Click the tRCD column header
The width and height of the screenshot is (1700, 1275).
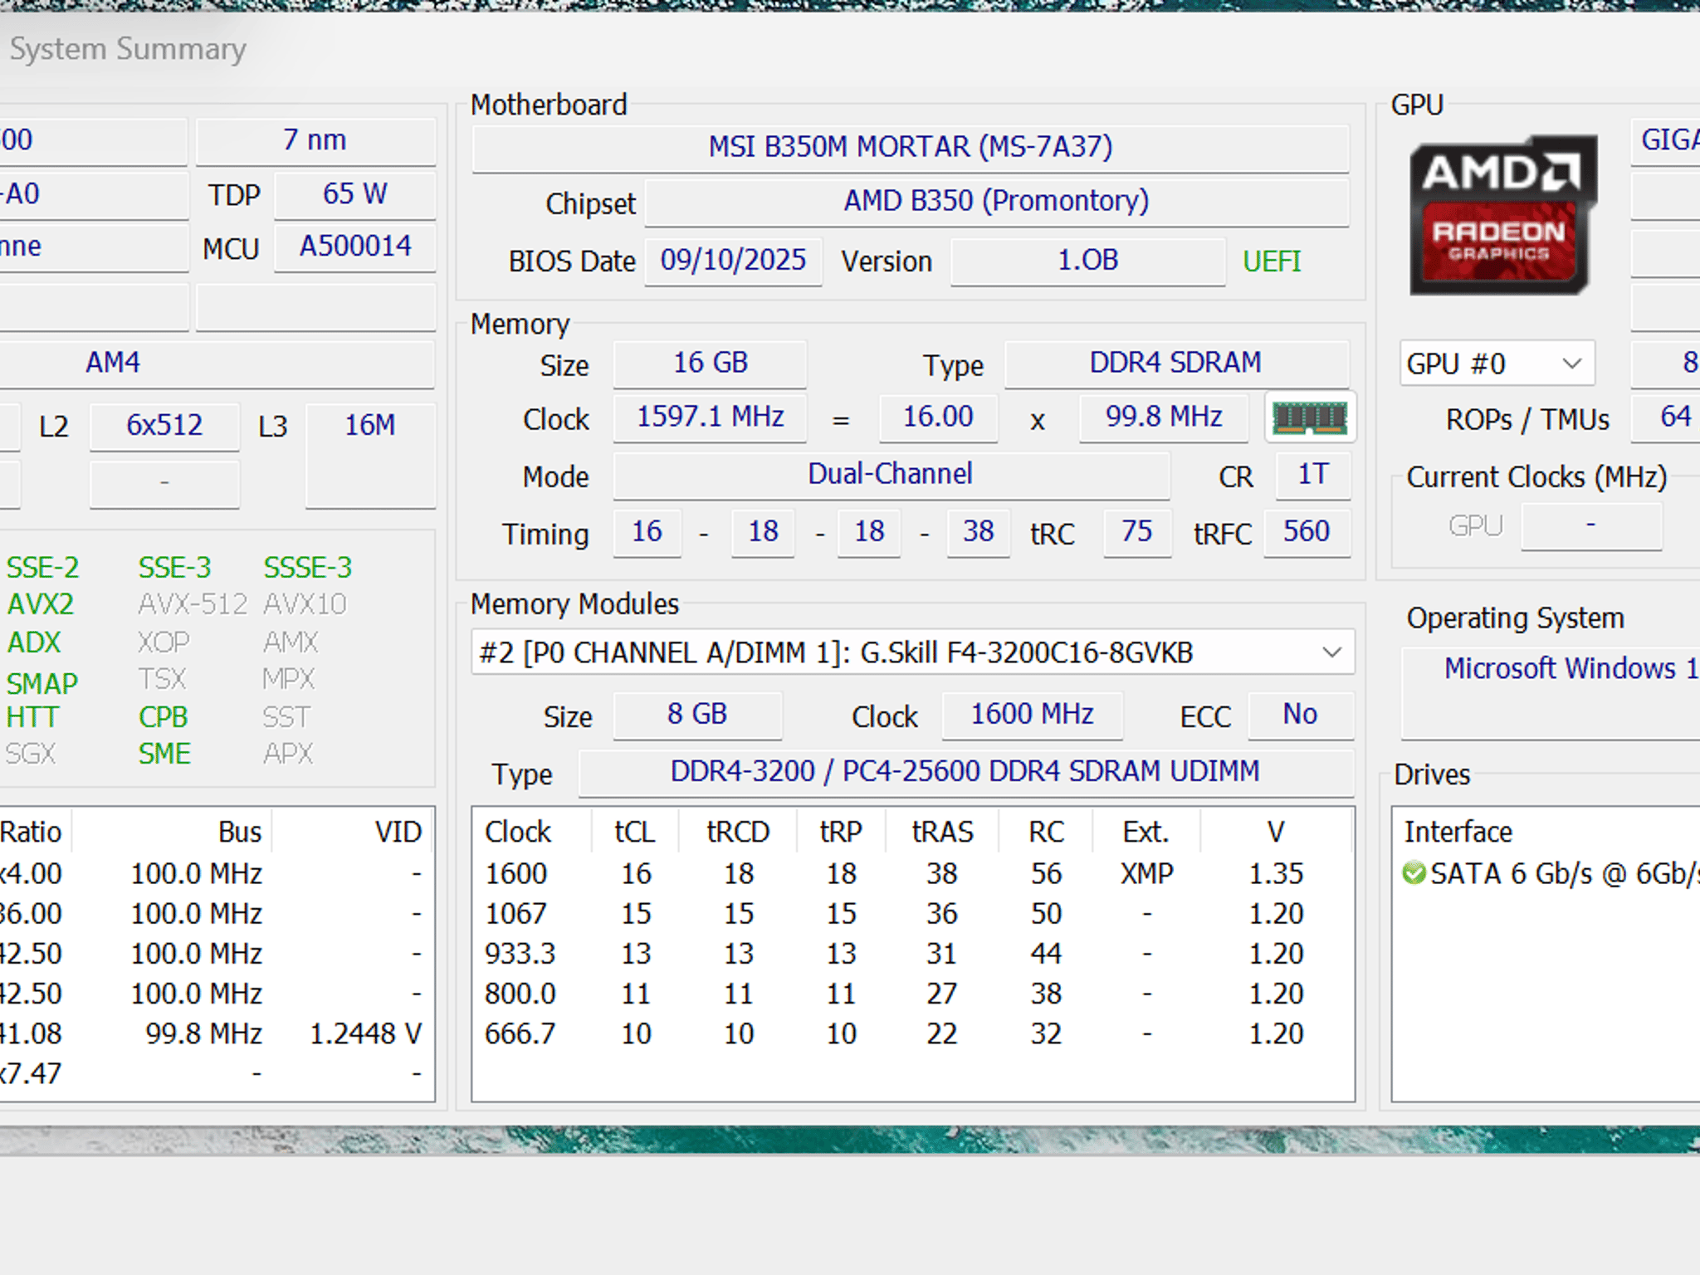click(x=738, y=832)
